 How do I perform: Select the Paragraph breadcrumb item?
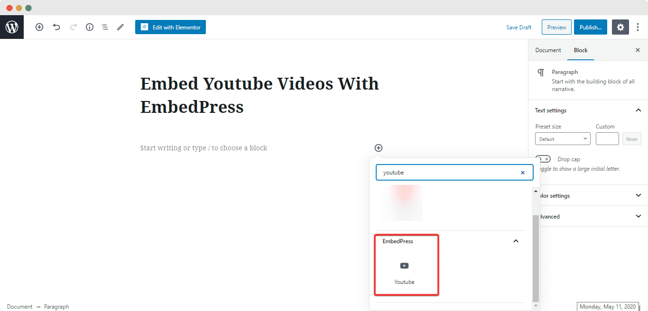coord(56,306)
